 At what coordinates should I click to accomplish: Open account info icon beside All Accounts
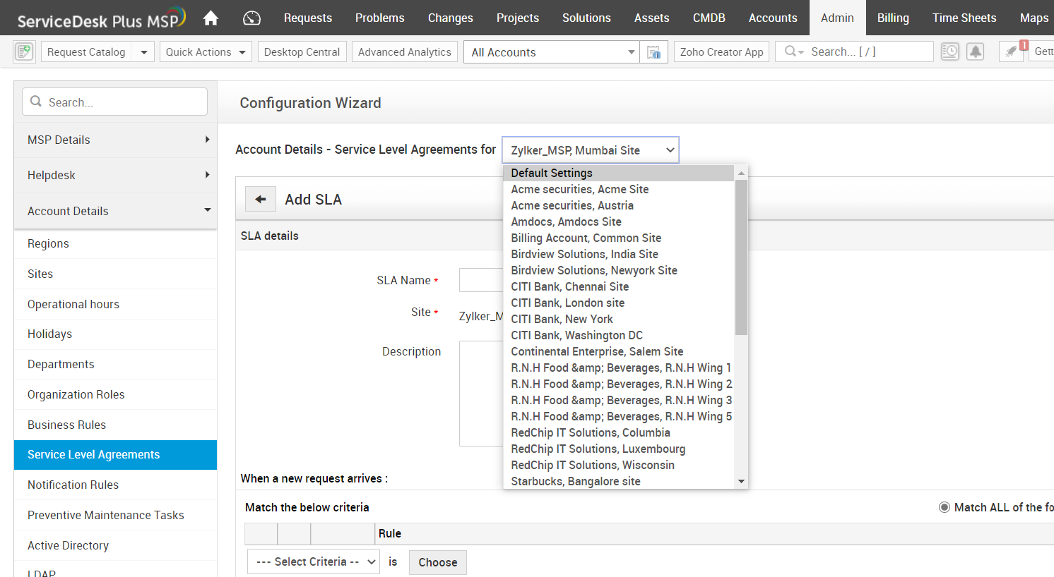654,52
